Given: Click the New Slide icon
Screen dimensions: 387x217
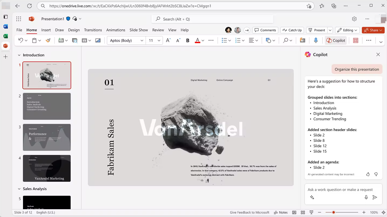Looking at the screenshot, I should [x=61, y=40].
